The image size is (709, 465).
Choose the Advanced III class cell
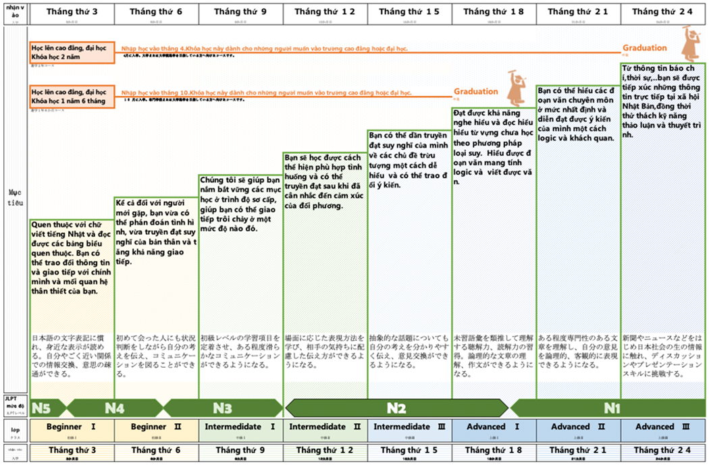pos(663,429)
